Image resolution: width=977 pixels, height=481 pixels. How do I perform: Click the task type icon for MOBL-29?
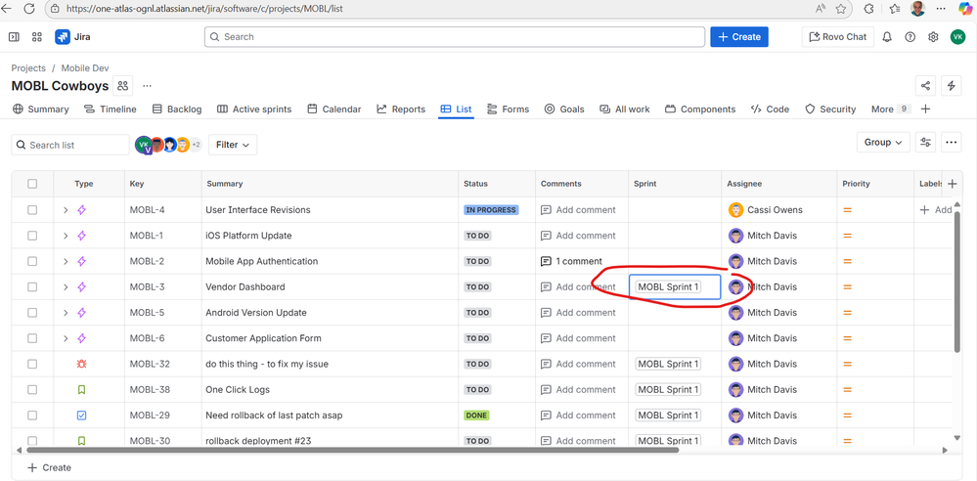[81, 415]
